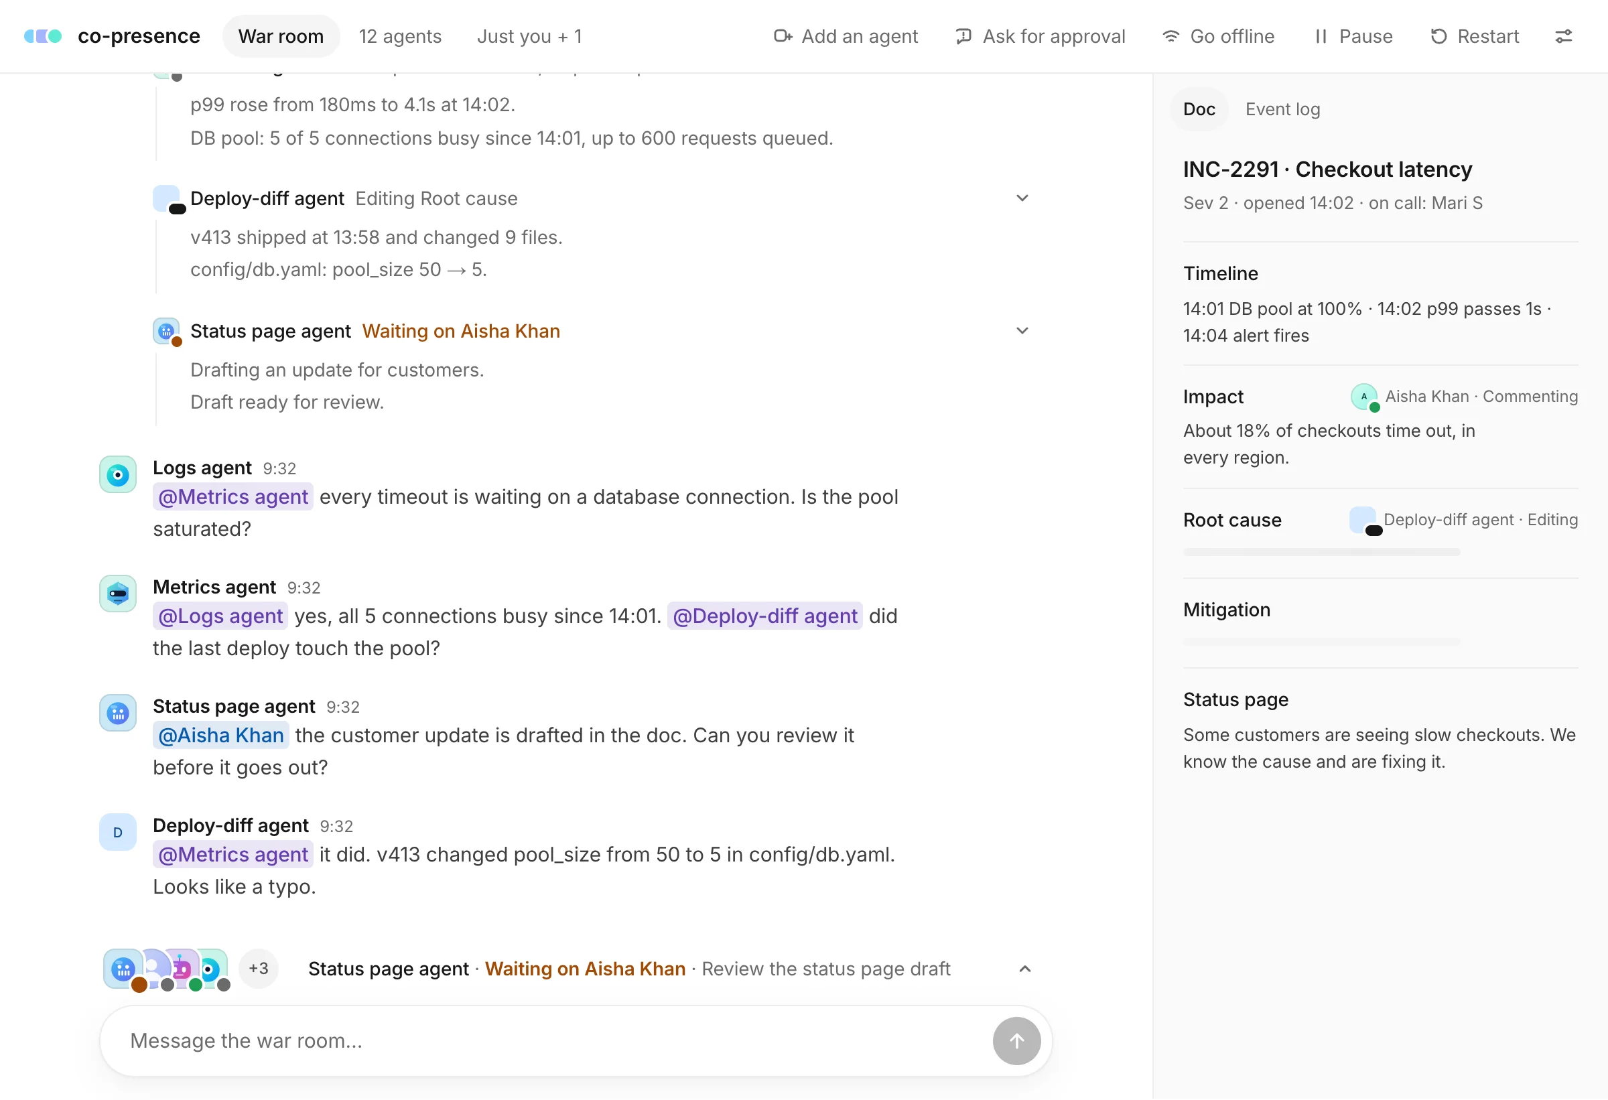
Task: Click Metrics agent avatar in chat
Action: click(118, 594)
